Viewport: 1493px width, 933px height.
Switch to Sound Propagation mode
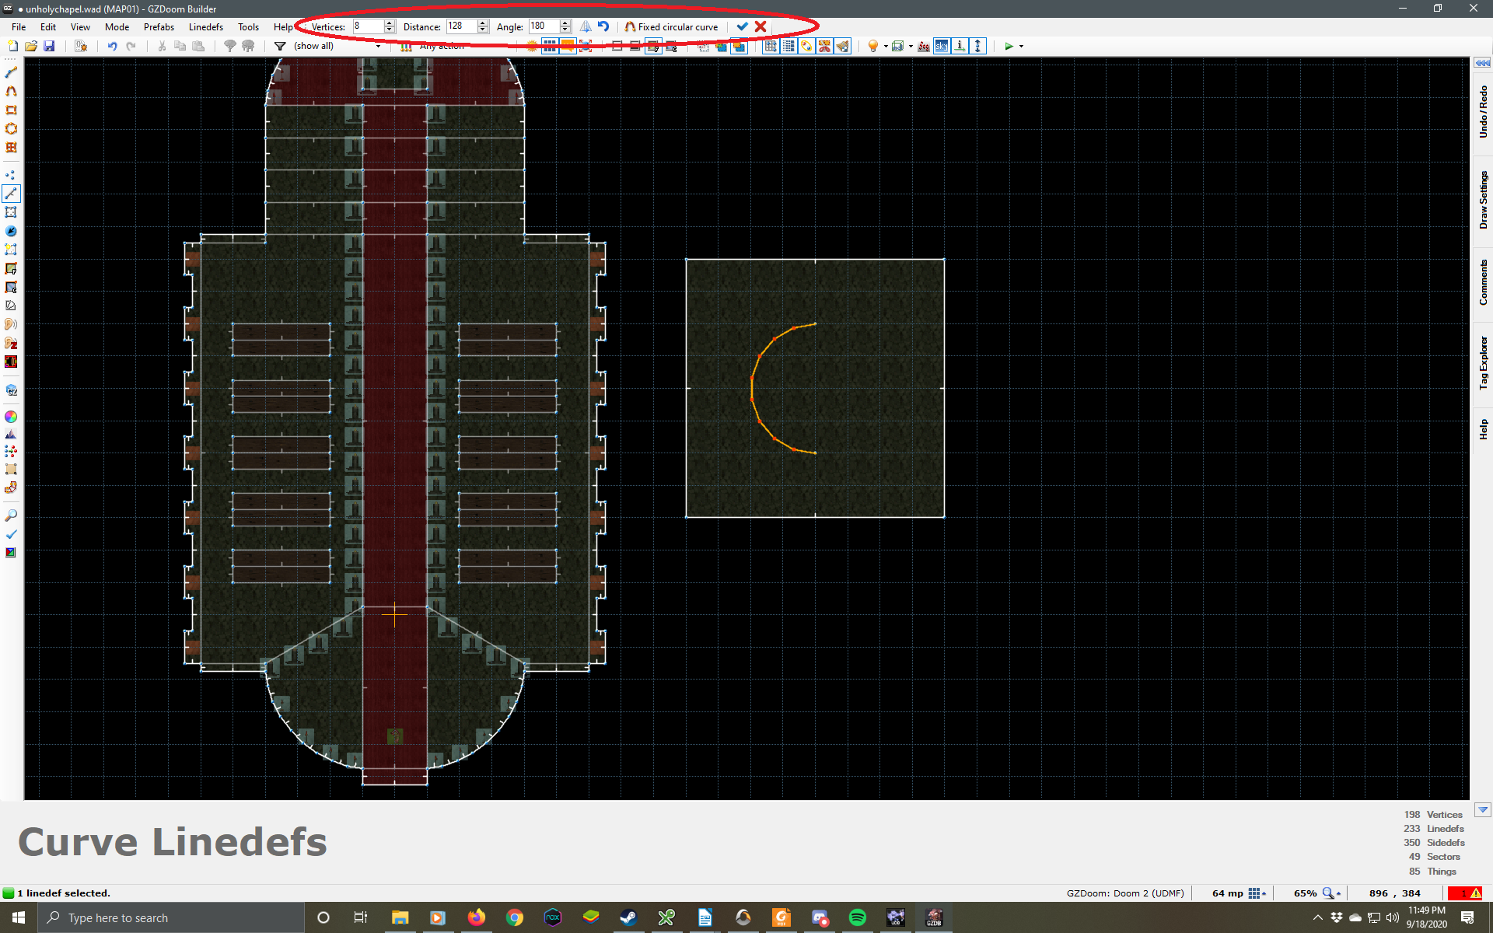(x=11, y=324)
